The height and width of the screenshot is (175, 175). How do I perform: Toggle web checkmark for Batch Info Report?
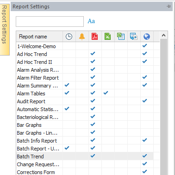(x=144, y=140)
